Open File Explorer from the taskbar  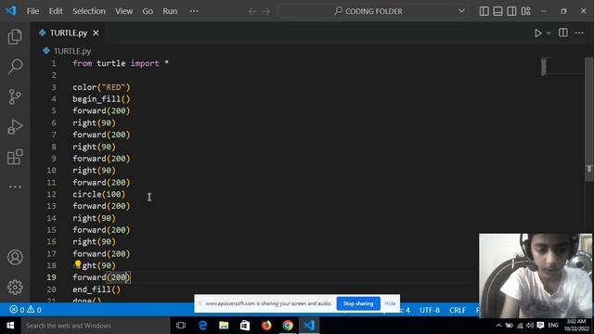click(x=224, y=326)
